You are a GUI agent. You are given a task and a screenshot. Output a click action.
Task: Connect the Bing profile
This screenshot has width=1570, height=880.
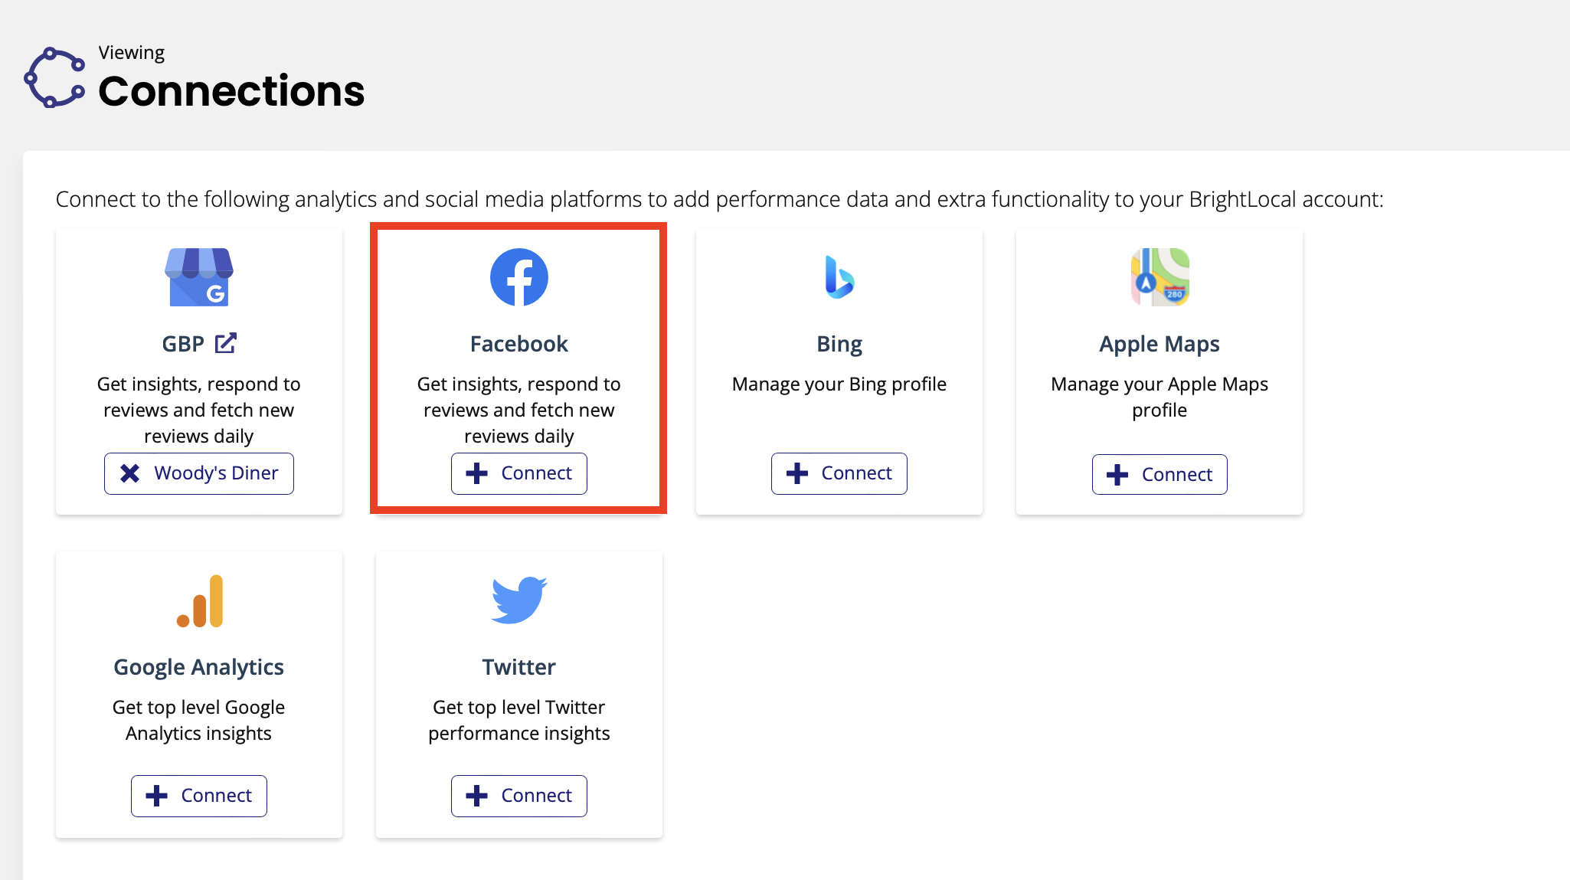coord(839,473)
